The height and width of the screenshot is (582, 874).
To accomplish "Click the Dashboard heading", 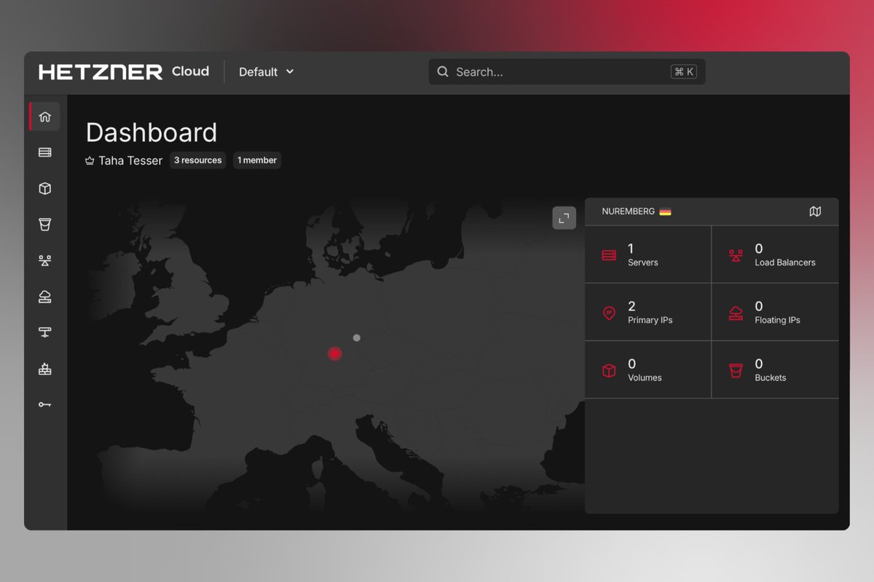I will pyautogui.click(x=151, y=132).
